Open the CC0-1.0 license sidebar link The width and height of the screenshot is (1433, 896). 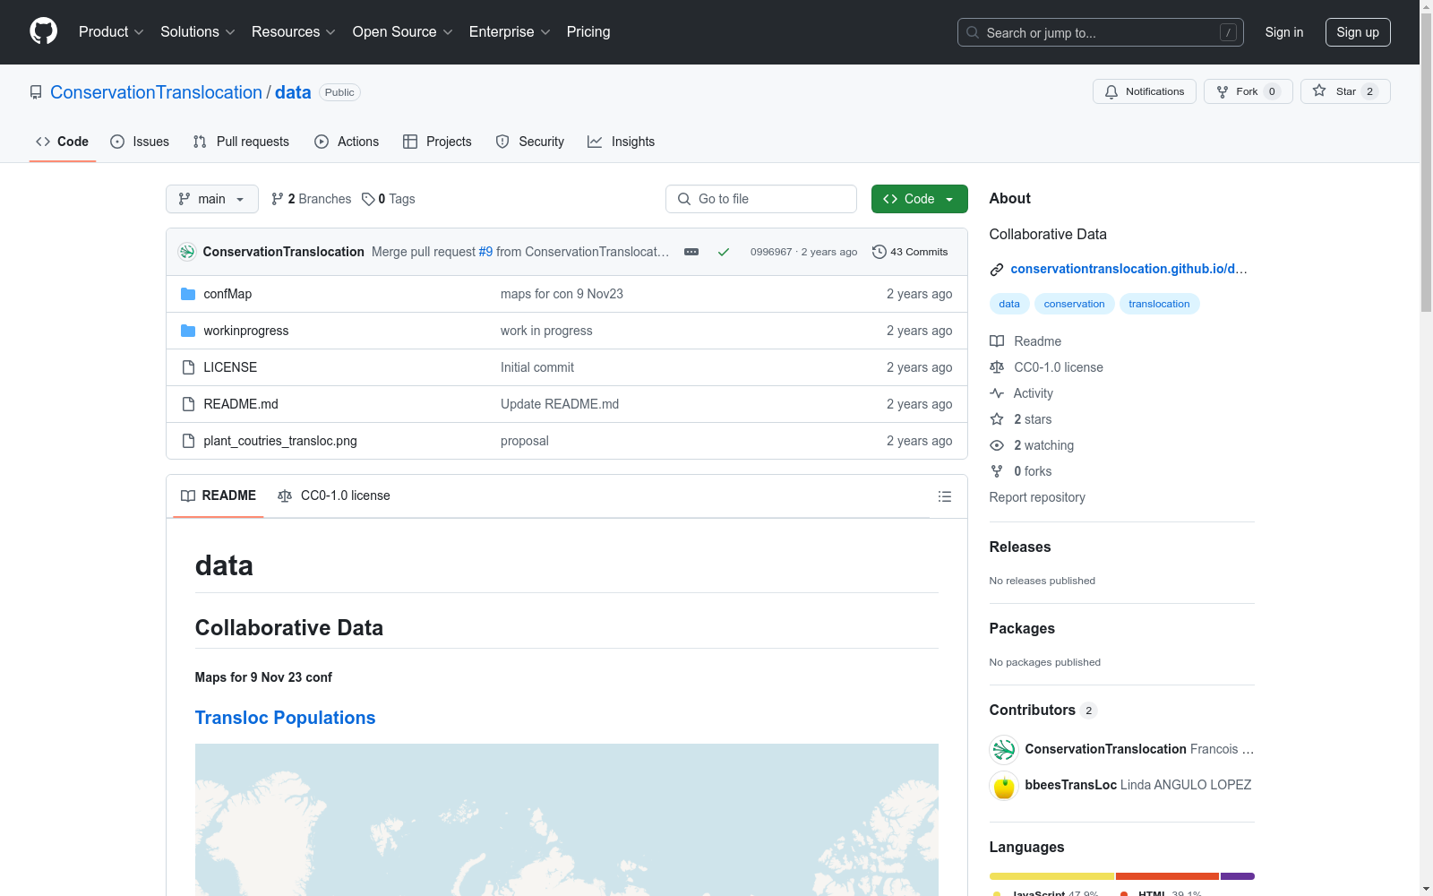[1046, 367]
